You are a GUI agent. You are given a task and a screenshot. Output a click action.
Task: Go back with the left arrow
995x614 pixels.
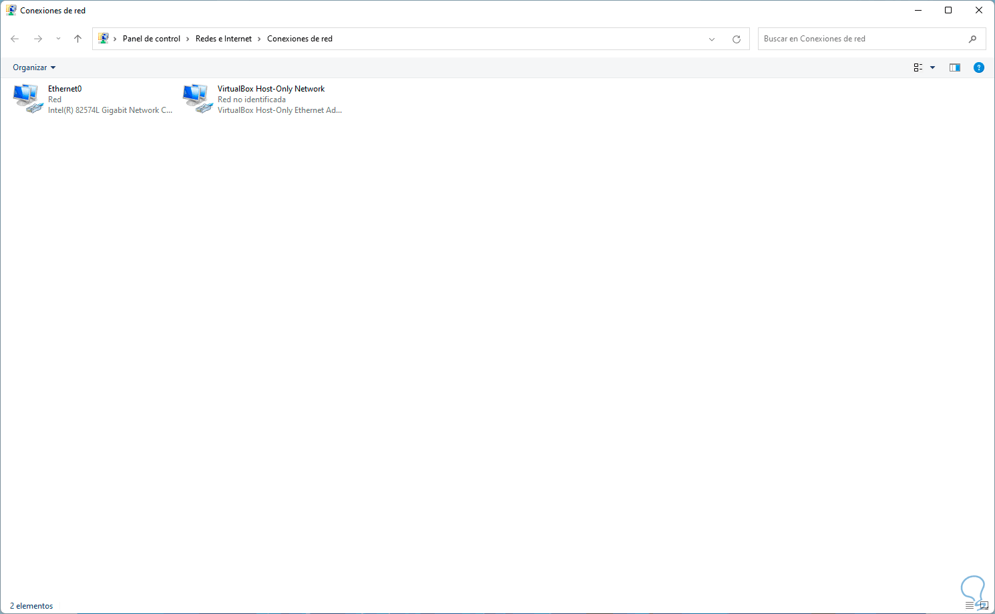click(x=15, y=39)
